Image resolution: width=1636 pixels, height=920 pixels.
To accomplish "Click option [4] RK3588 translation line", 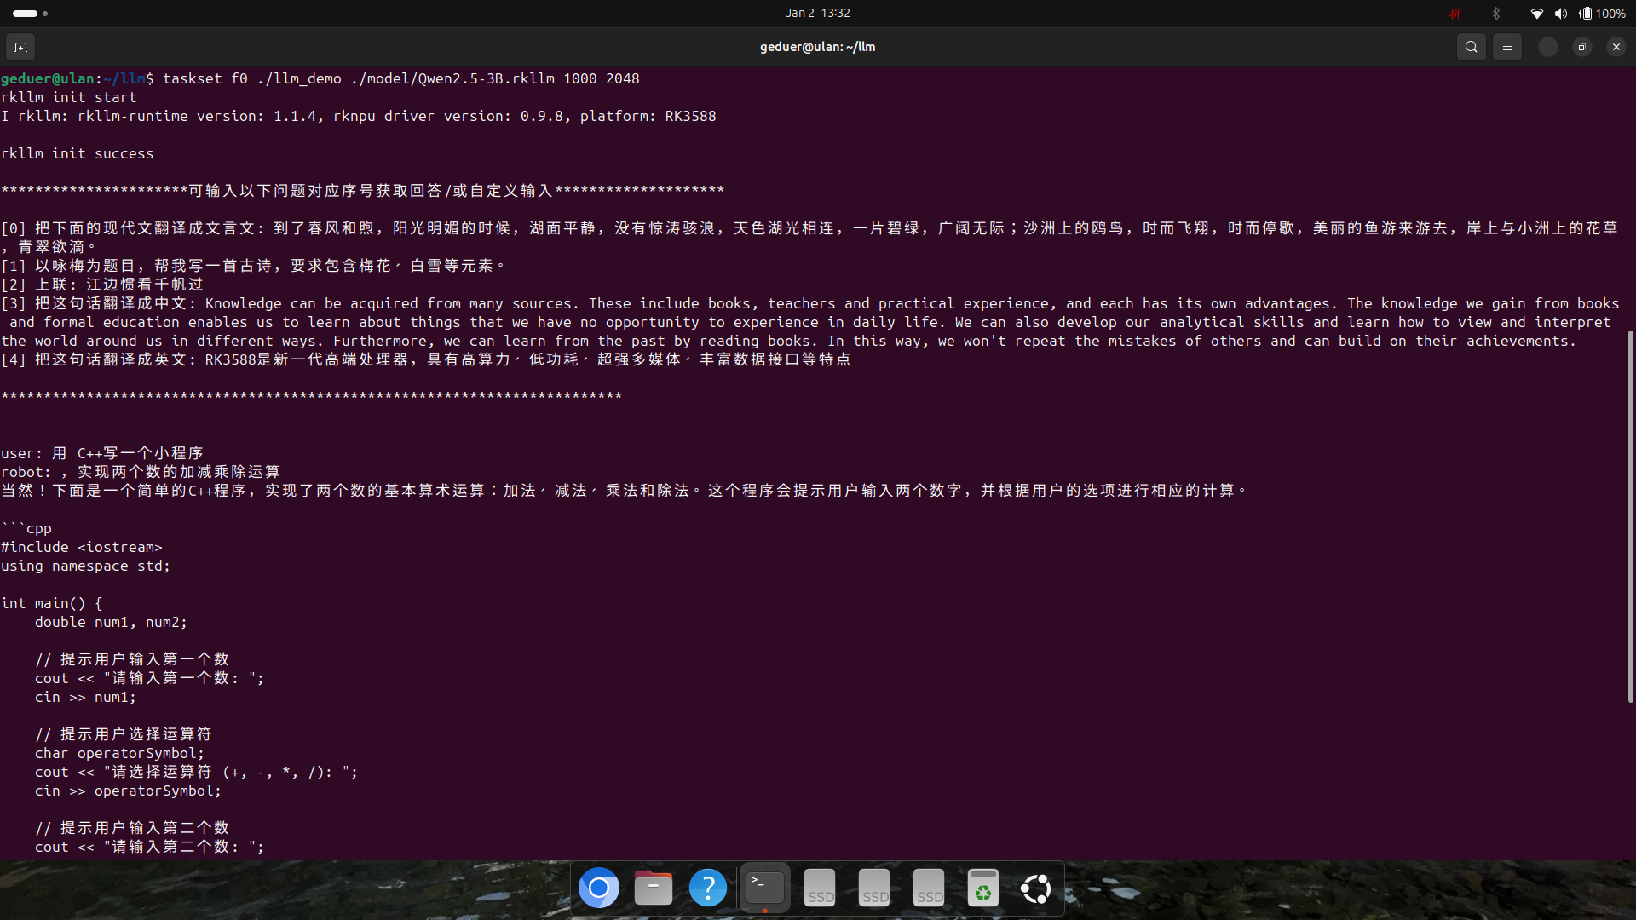I will 426,359.
